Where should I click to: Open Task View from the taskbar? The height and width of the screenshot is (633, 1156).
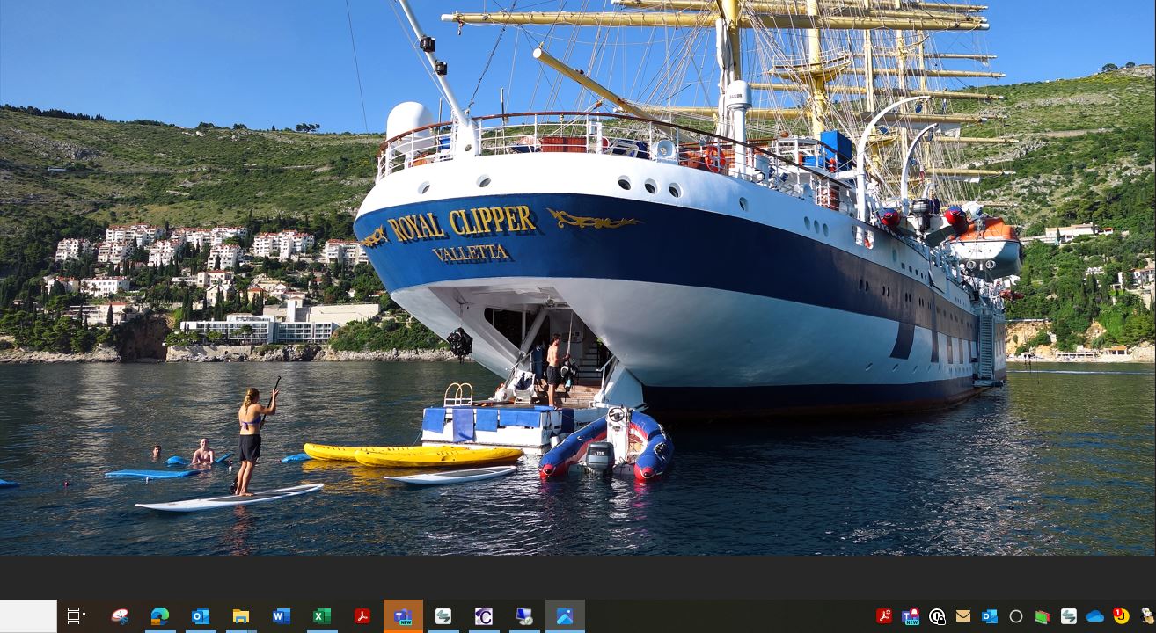(77, 616)
